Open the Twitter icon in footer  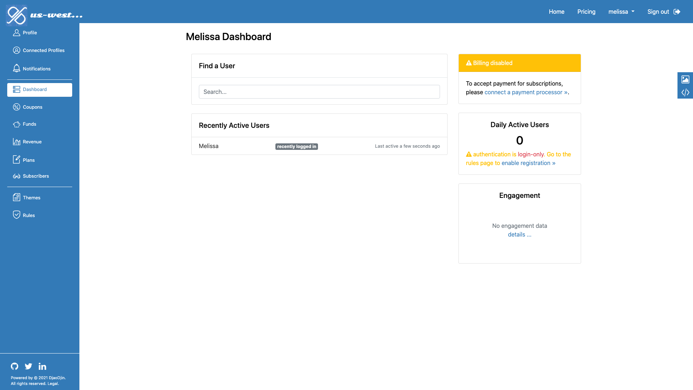29,367
